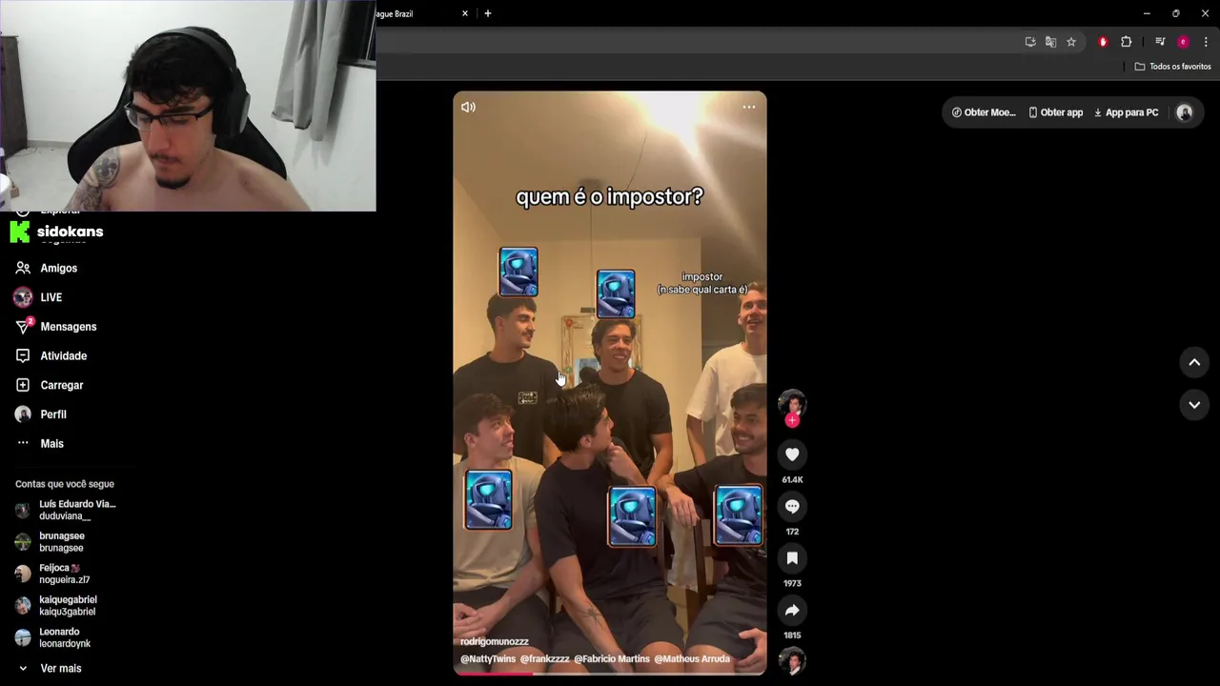Image resolution: width=1220 pixels, height=686 pixels.
Task: Click the install app icon in address bar
Action: point(1030,42)
